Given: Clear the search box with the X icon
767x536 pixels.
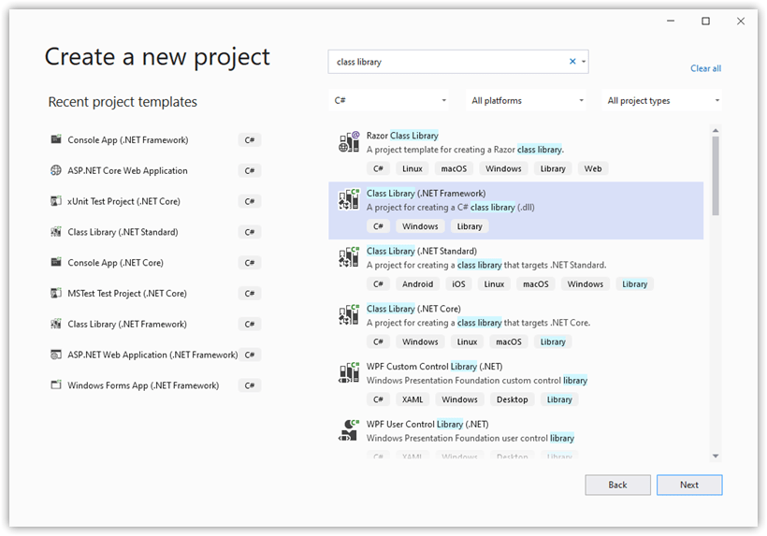Looking at the screenshot, I should (572, 62).
